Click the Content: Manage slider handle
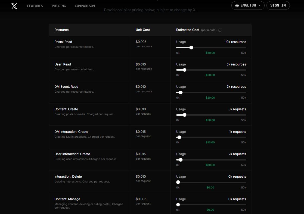 point(178,205)
